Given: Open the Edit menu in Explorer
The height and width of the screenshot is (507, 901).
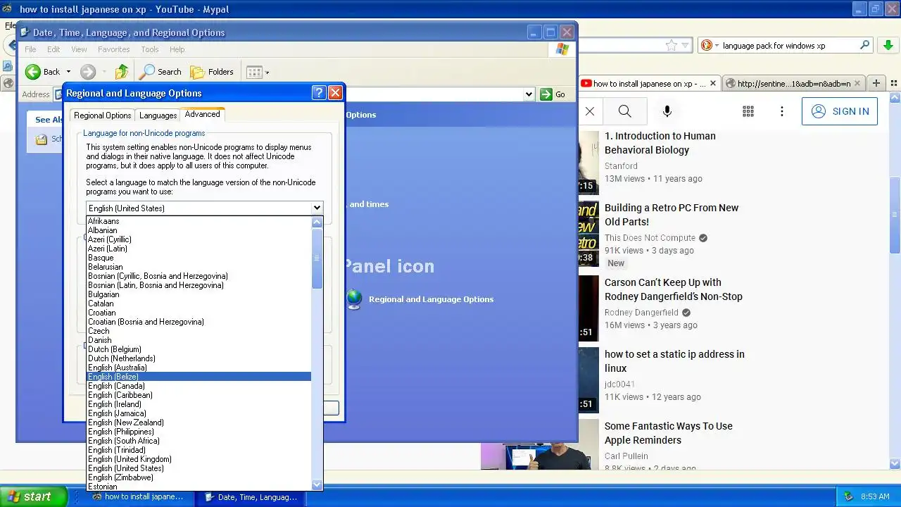Looking at the screenshot, I should [x=53, y=49].
